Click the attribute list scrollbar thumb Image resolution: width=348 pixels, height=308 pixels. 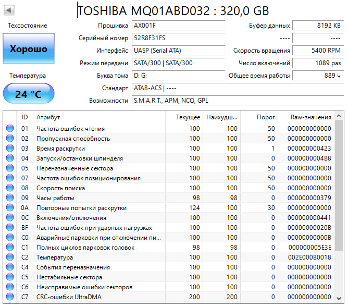pos(339,186)
